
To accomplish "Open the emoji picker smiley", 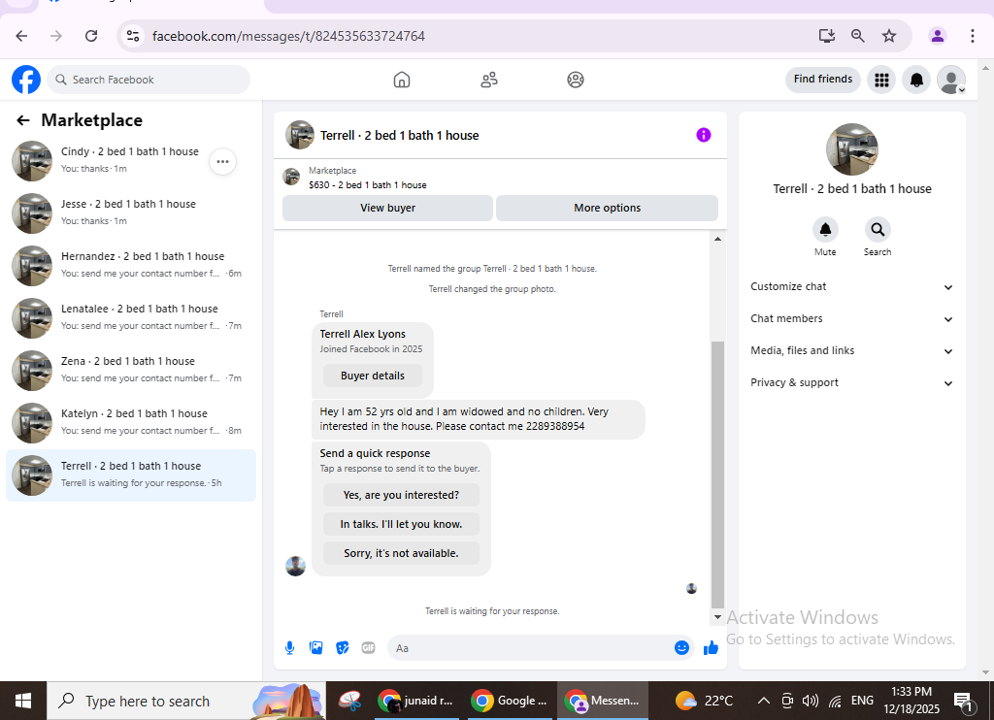I will [x=681, y=648].
